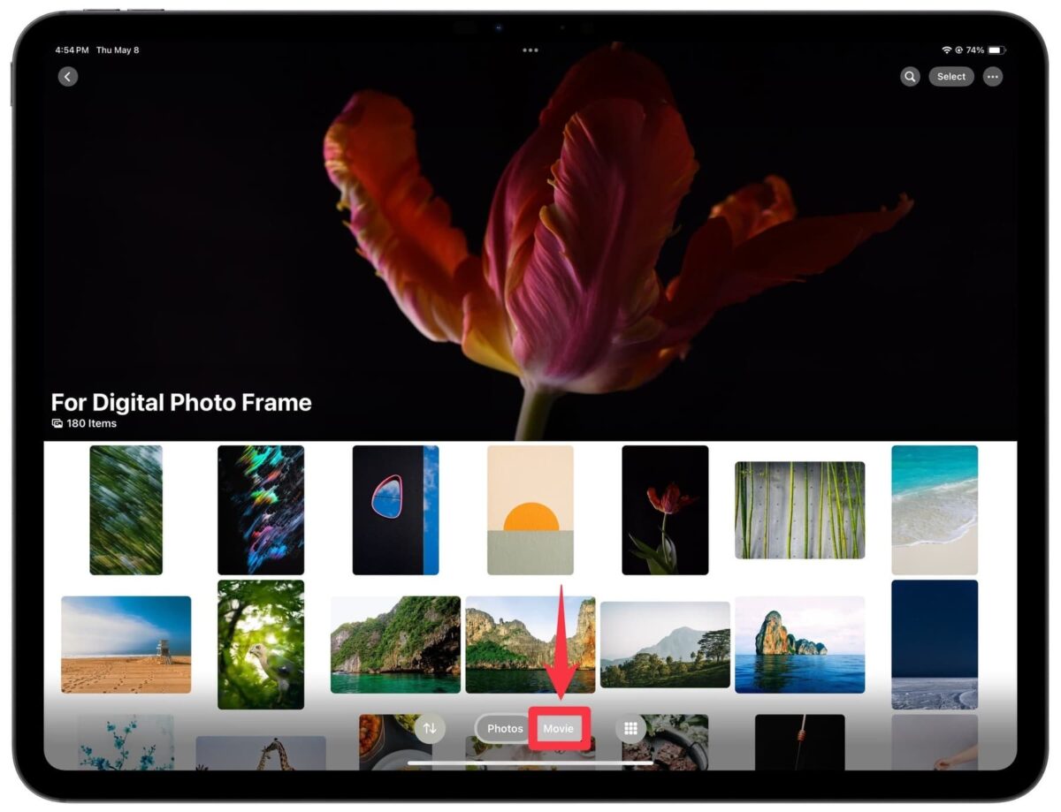The height and width of the screenshot is (812, 1061).
Task: Open the bamboo stalks on wall photo
Action: coord(799,510)
